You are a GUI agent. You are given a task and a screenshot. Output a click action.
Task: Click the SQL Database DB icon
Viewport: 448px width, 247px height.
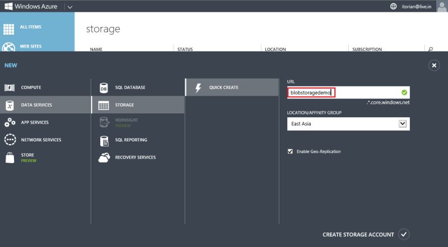(104, 88)
